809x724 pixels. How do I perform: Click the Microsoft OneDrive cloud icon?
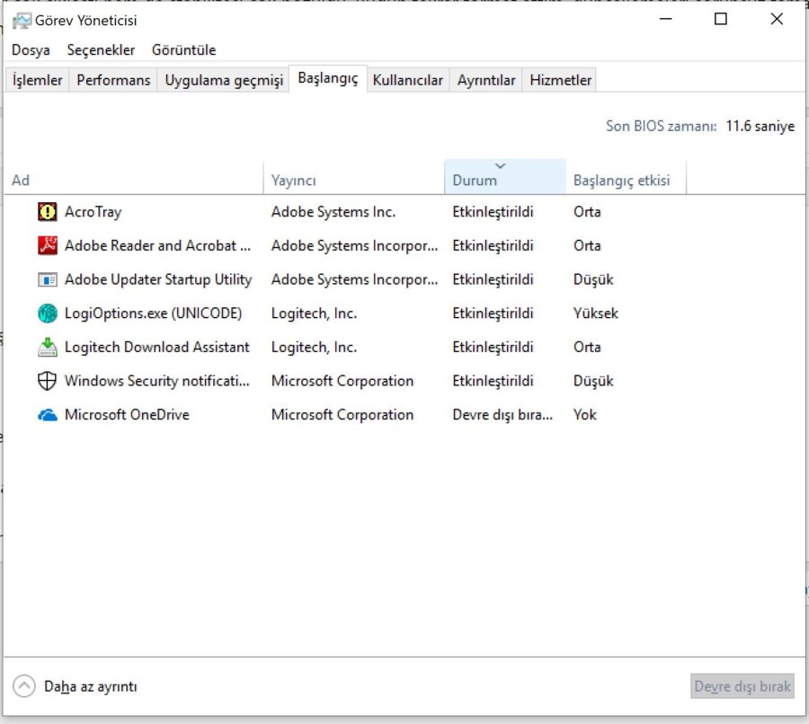pos(47,415)
